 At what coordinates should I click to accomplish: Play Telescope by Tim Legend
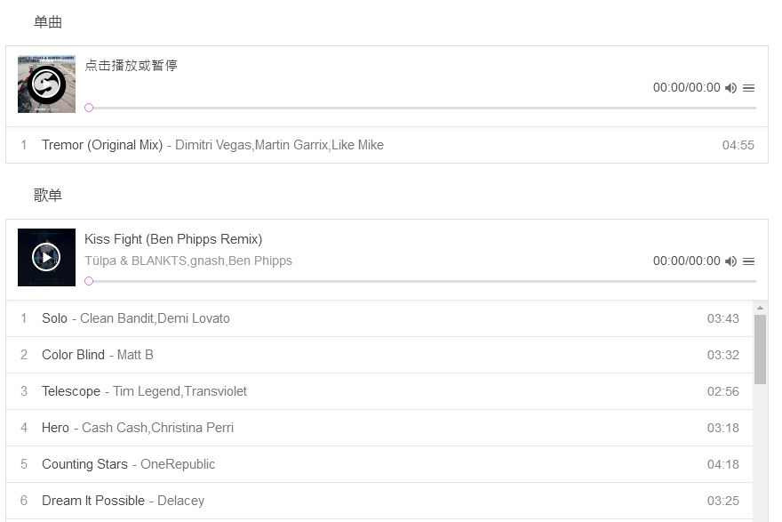[73, 391]
